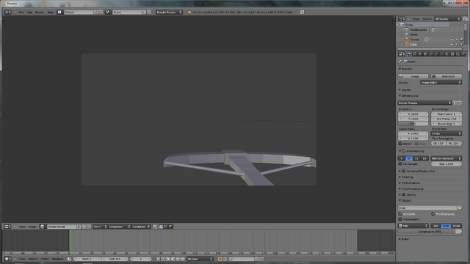
Task: Toggle the File Extensions checkbox
Action: [433, 214]
